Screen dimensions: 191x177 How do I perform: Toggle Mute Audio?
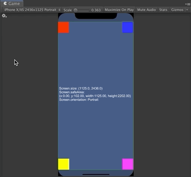pyautogui.click(x=147, y=10)
